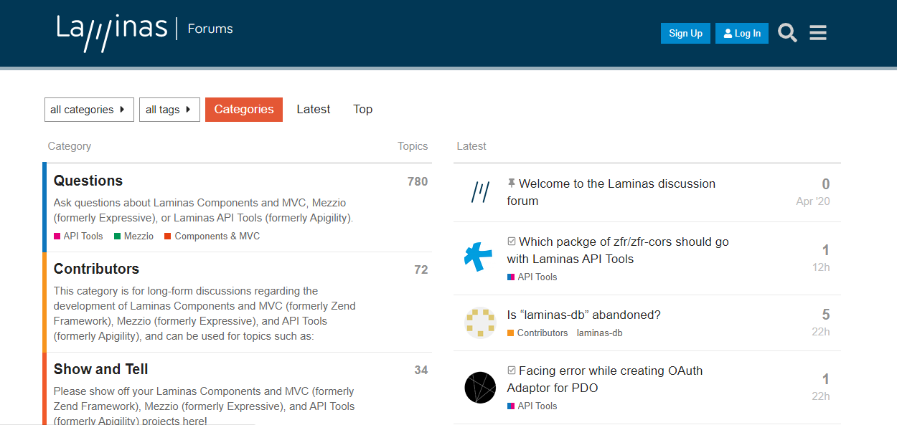This screenshot has width=897, height=425.
Task: Open the hamburger menu icon
Action: click(x=818, y=33)
